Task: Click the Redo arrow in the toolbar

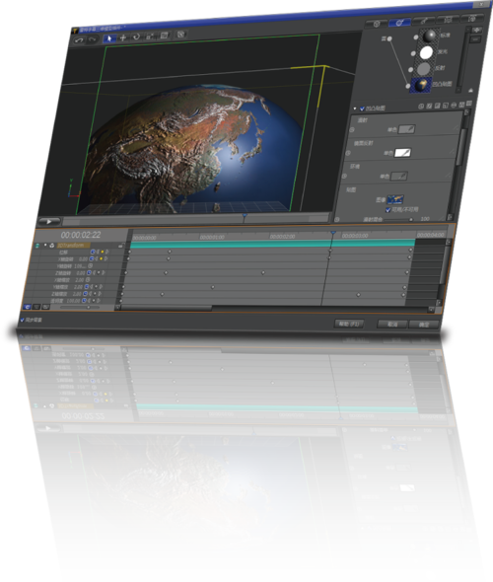Action: coord(92,39)
